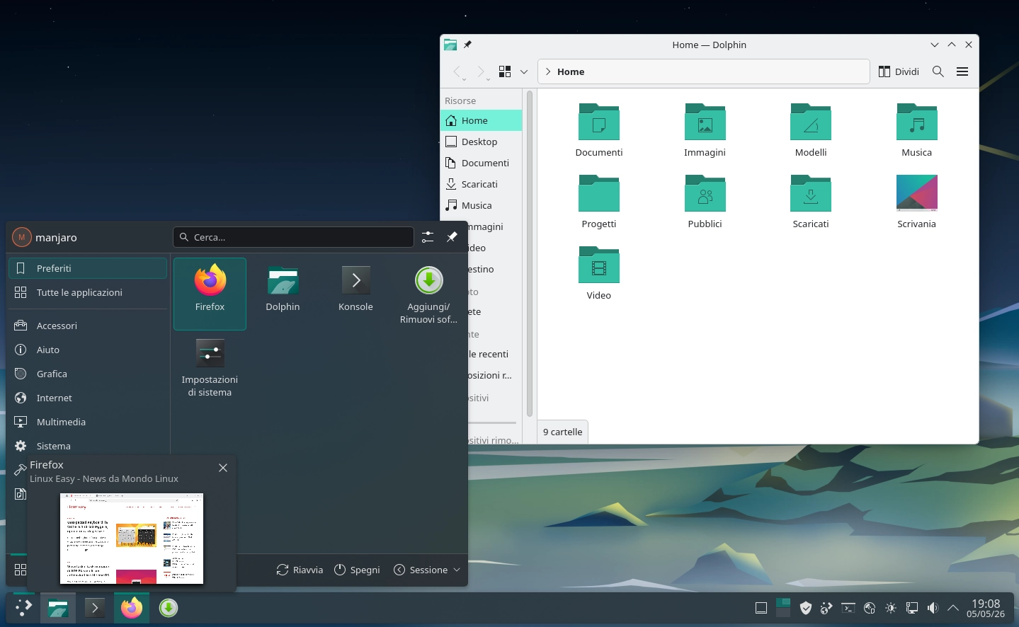This screenshot has height=627, width=1019.
Task: Click software installer icon in taskbar
Action: [x=169, y=608]
